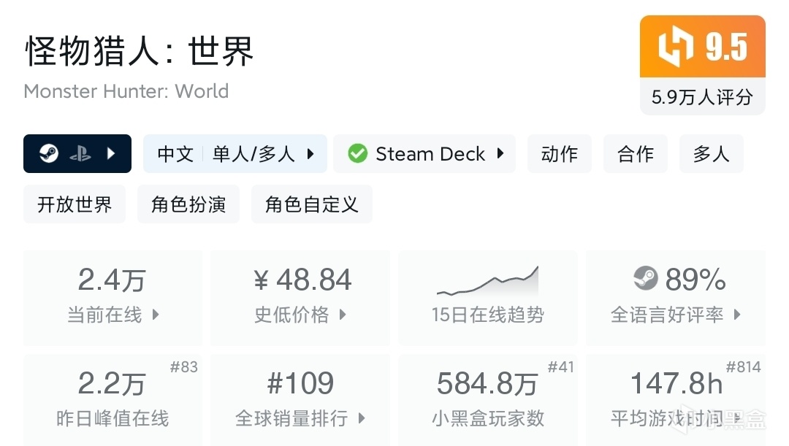The width and height of the screenshot is (789, 446).
Task: Click the Steam platform icon
Action: (49, 154)
